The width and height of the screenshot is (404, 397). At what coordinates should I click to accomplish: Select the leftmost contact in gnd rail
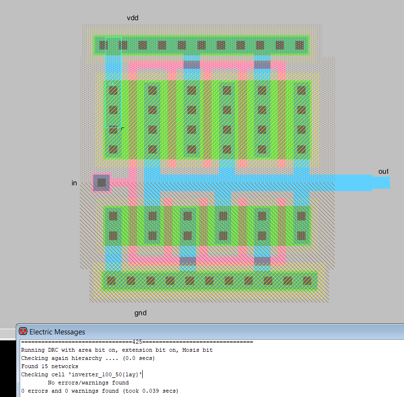(111, 281)
